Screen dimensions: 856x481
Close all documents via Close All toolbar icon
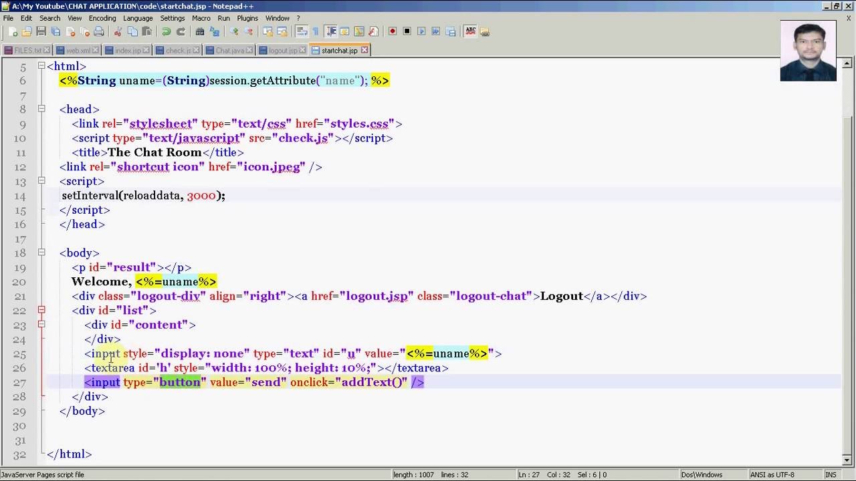84,31
